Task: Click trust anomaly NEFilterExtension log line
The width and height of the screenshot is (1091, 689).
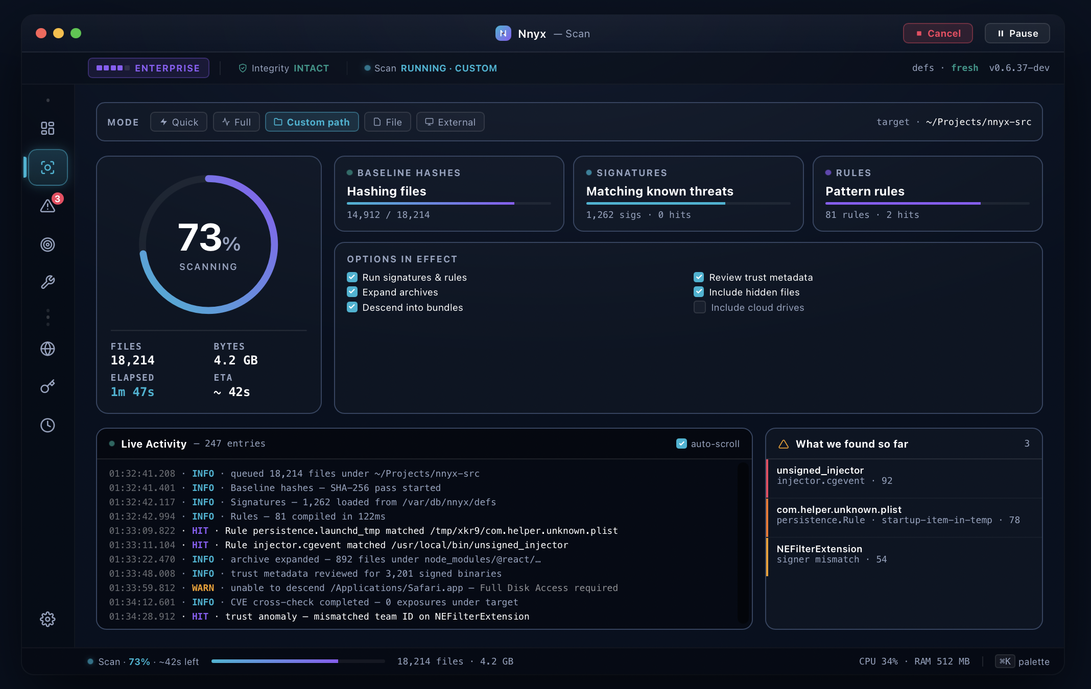Action: tap(319, 617)
